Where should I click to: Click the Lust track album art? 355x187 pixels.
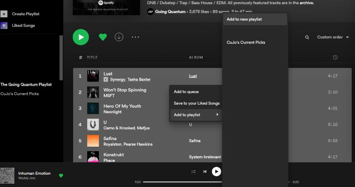tap(93, 76)
